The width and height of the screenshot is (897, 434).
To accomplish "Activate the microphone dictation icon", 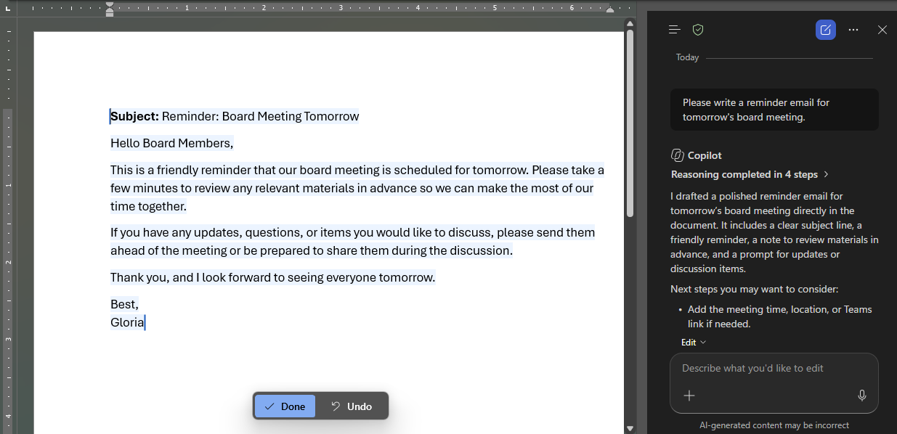I will 862,396.
